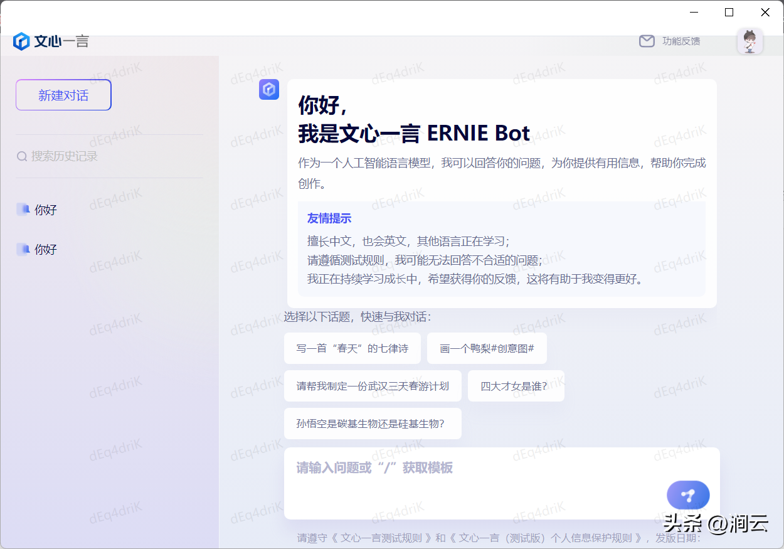Click the line 请遵循测试规则，我可能无法回答不合适的问题
This screenshot has height=549, width=784.
pos(425,260)
